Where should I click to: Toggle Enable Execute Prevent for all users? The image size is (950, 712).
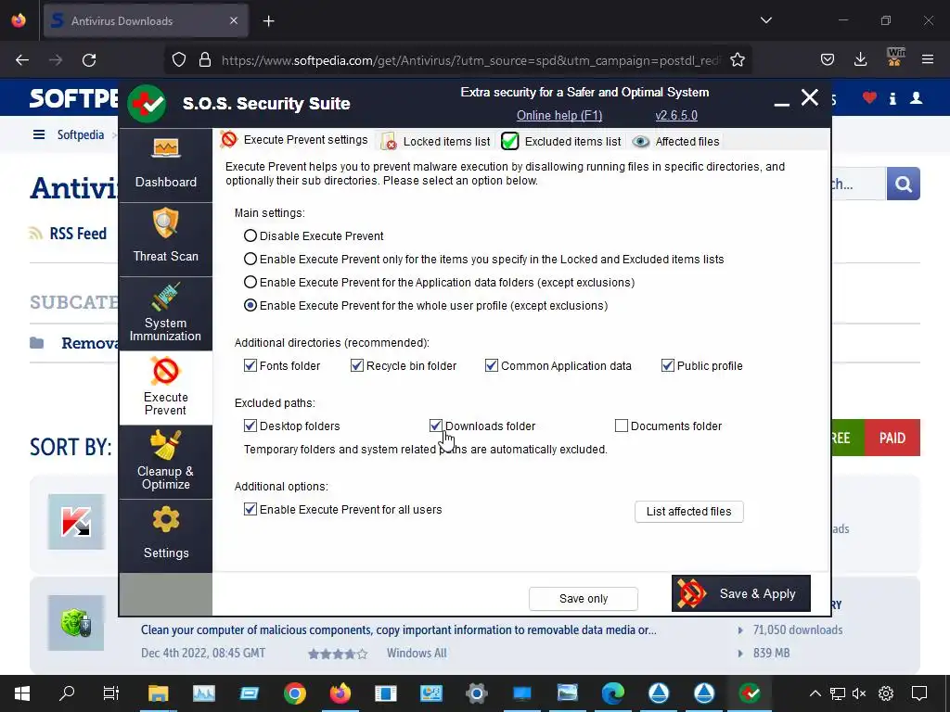pos(250,509)
